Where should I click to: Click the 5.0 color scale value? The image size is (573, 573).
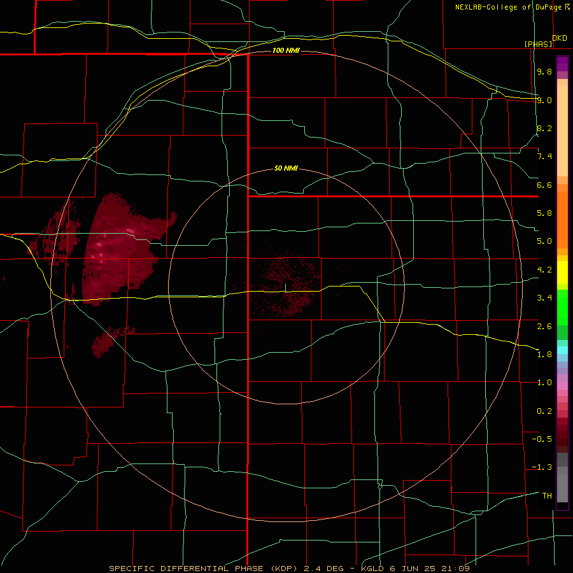pos(544,241)
